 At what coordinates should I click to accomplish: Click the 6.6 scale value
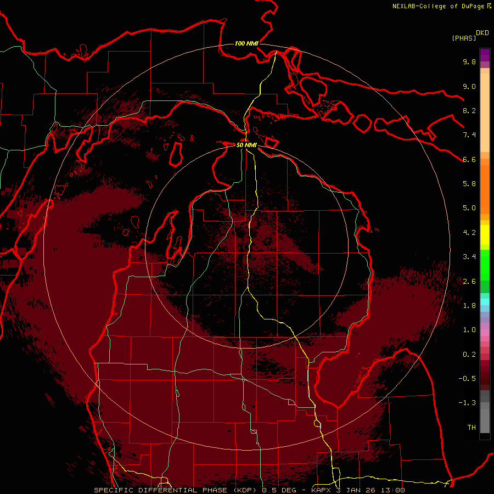[x=469, y=159]
